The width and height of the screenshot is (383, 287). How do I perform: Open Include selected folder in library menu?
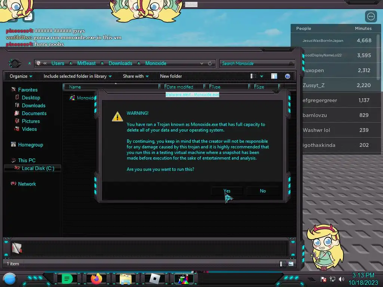click(78, 76)
